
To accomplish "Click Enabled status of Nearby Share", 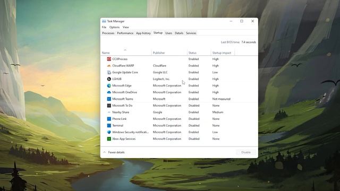I will tap(193, 112).
